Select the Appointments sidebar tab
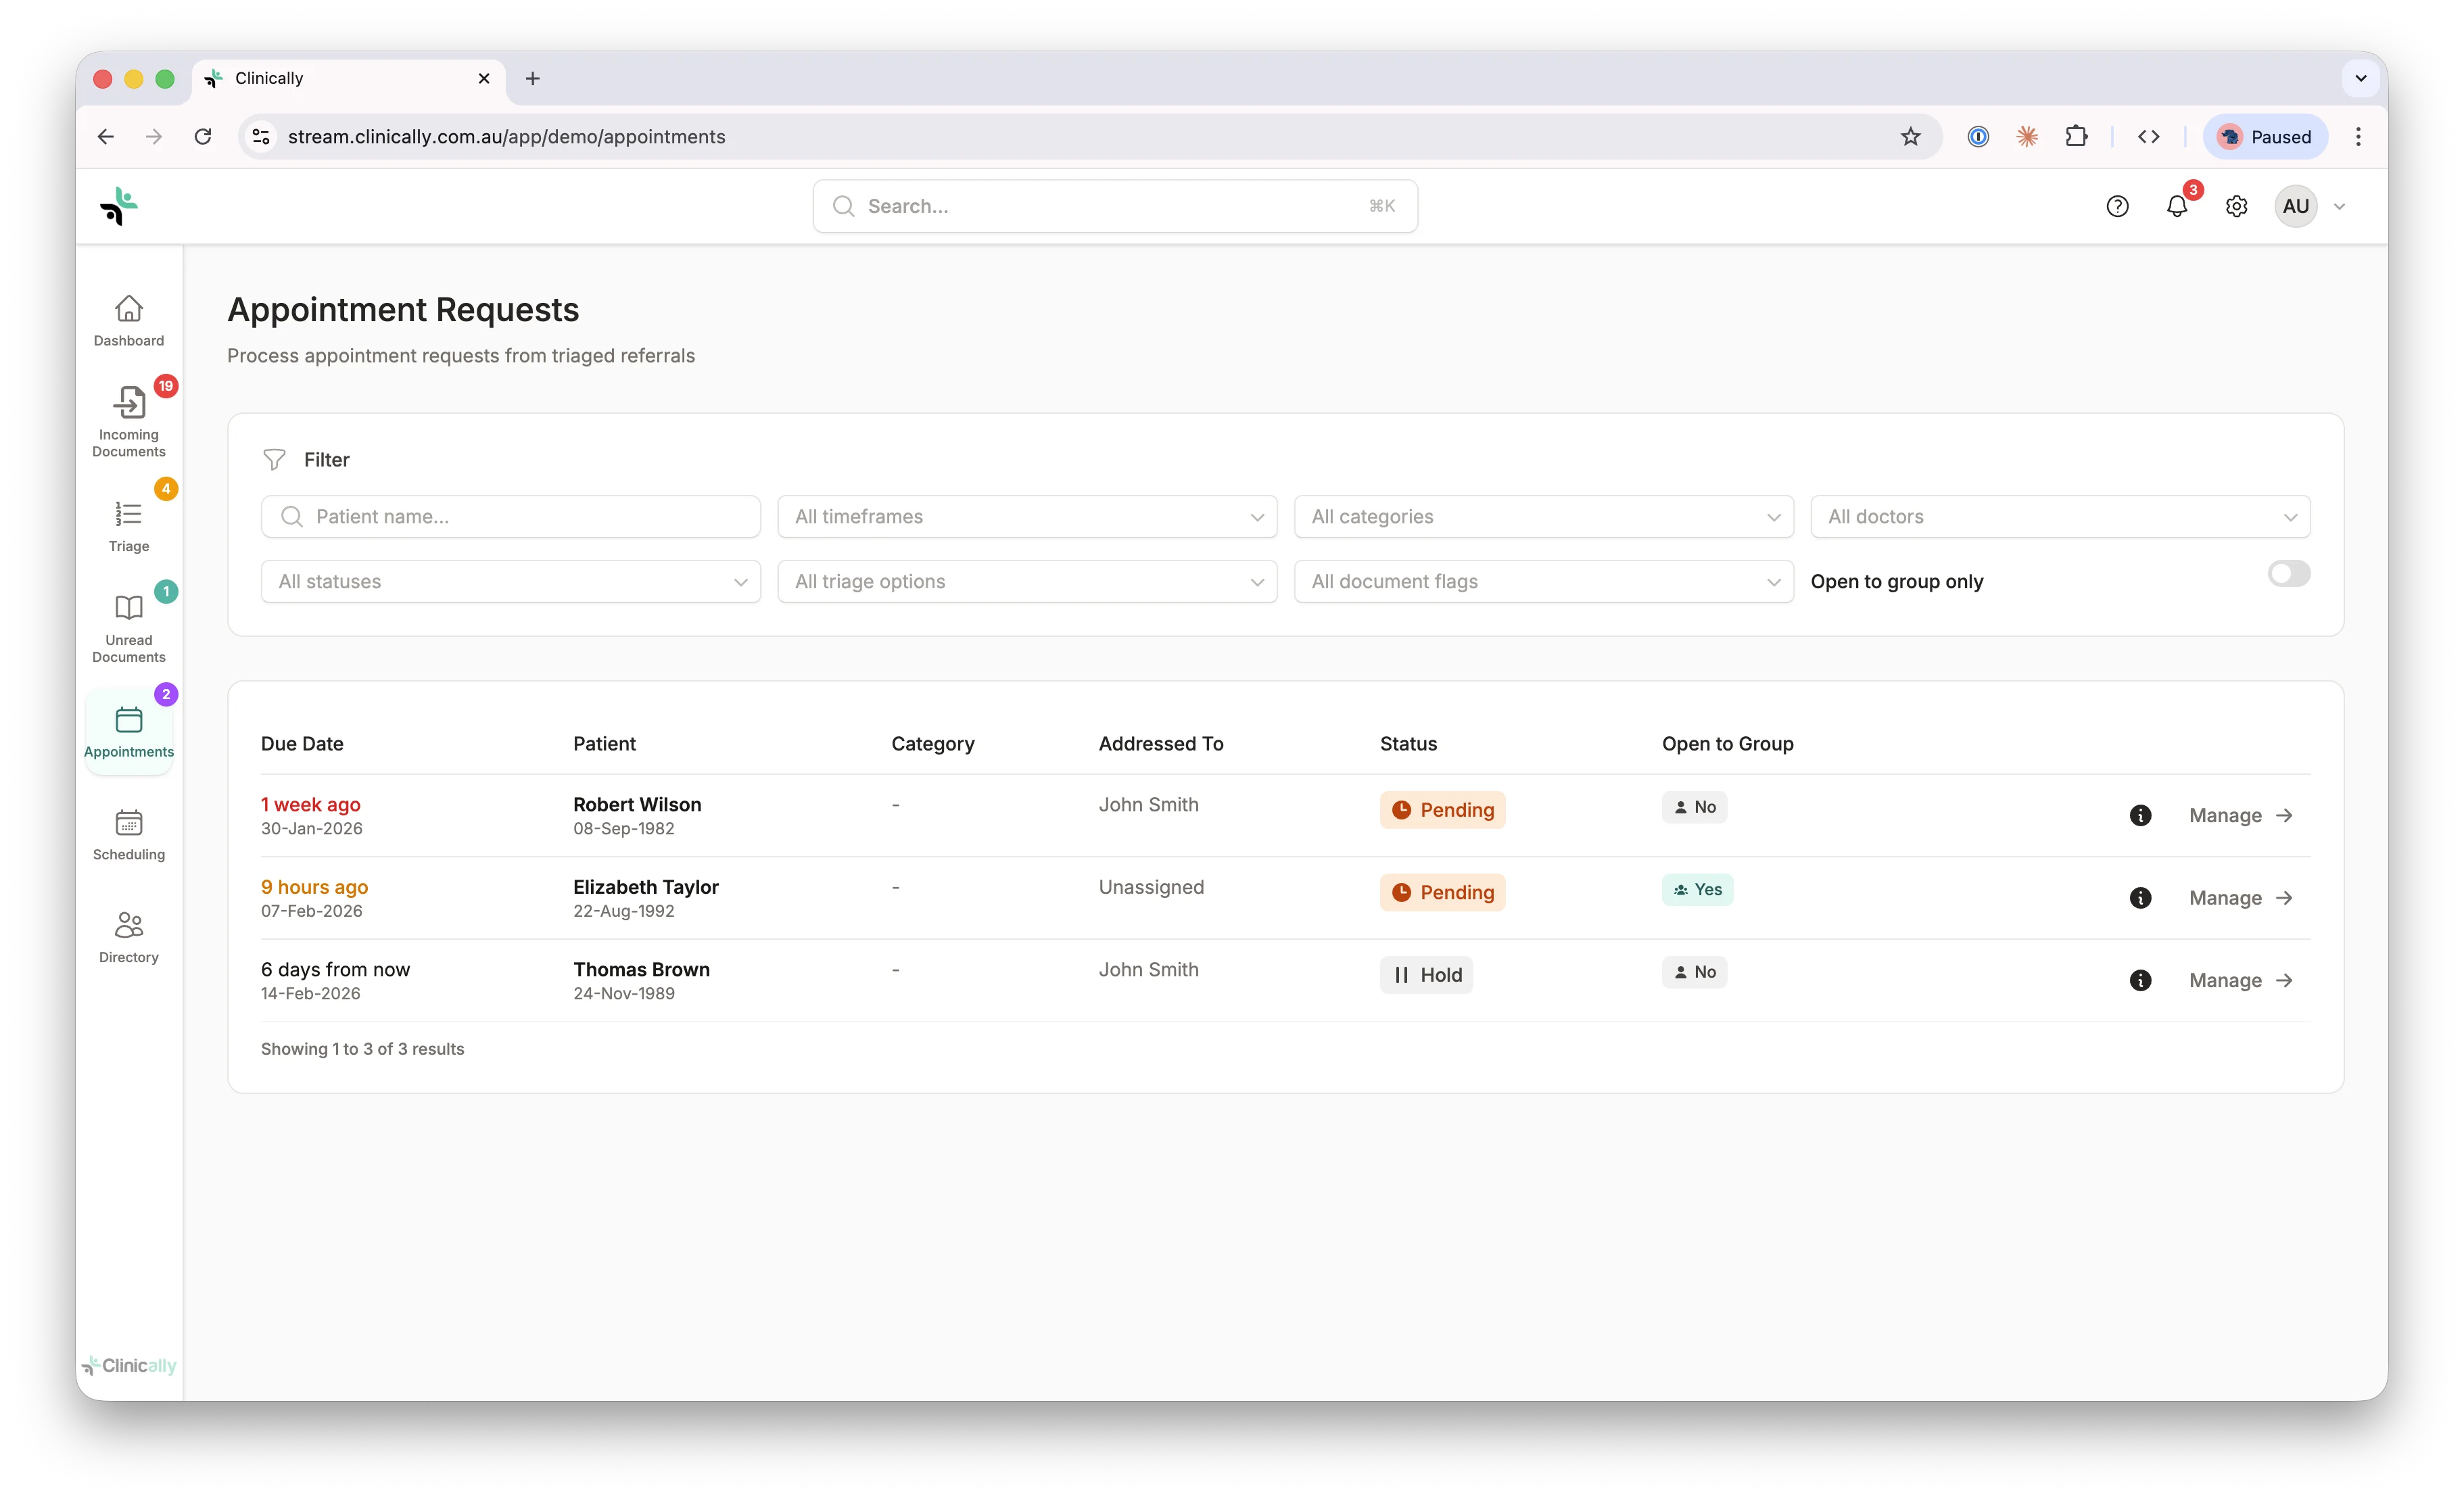The image size is (2464, 1501). tap(129, 731)
